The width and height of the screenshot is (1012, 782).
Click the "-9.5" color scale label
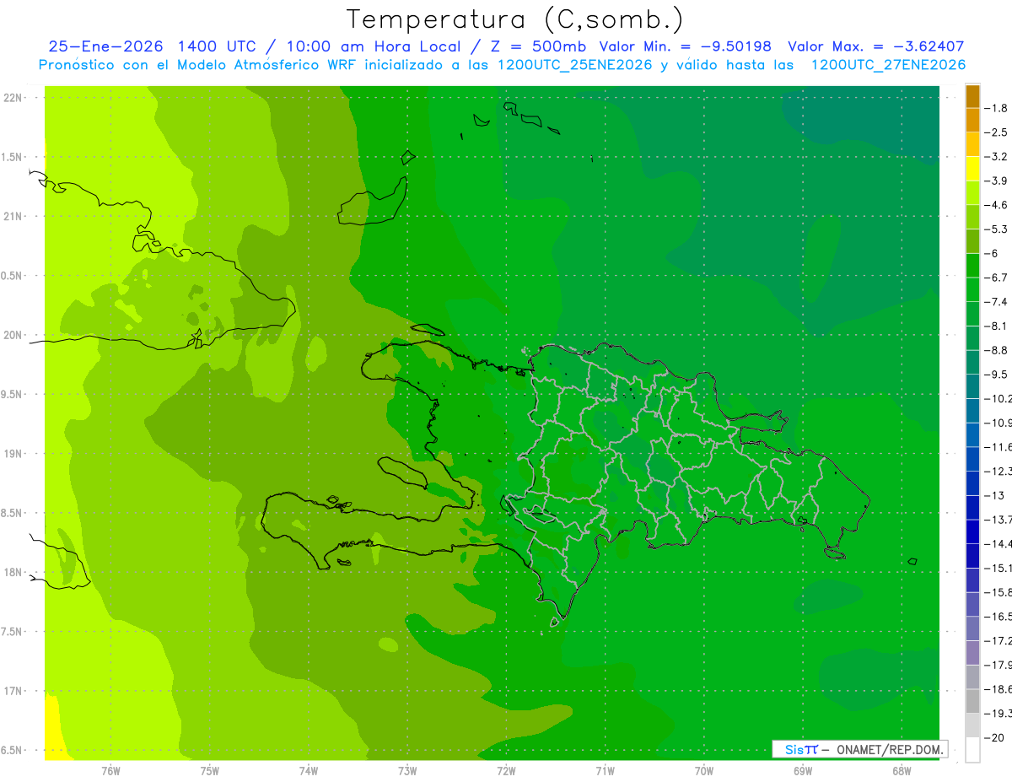(x=997, y=374)
